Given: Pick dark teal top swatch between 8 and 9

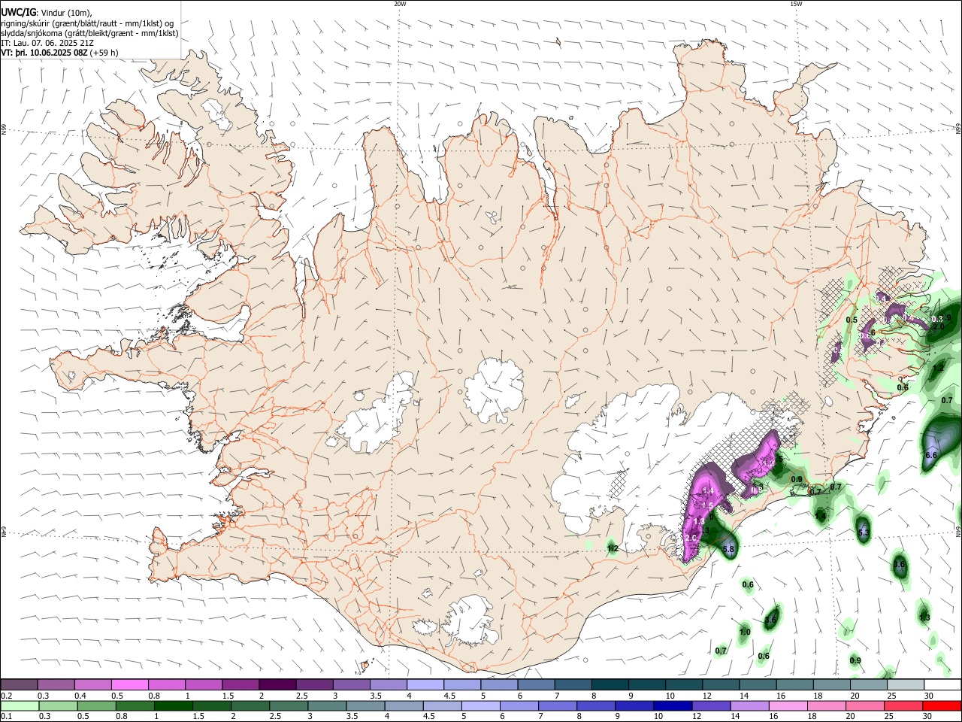Looking at the screenshot, I should 610,684.
